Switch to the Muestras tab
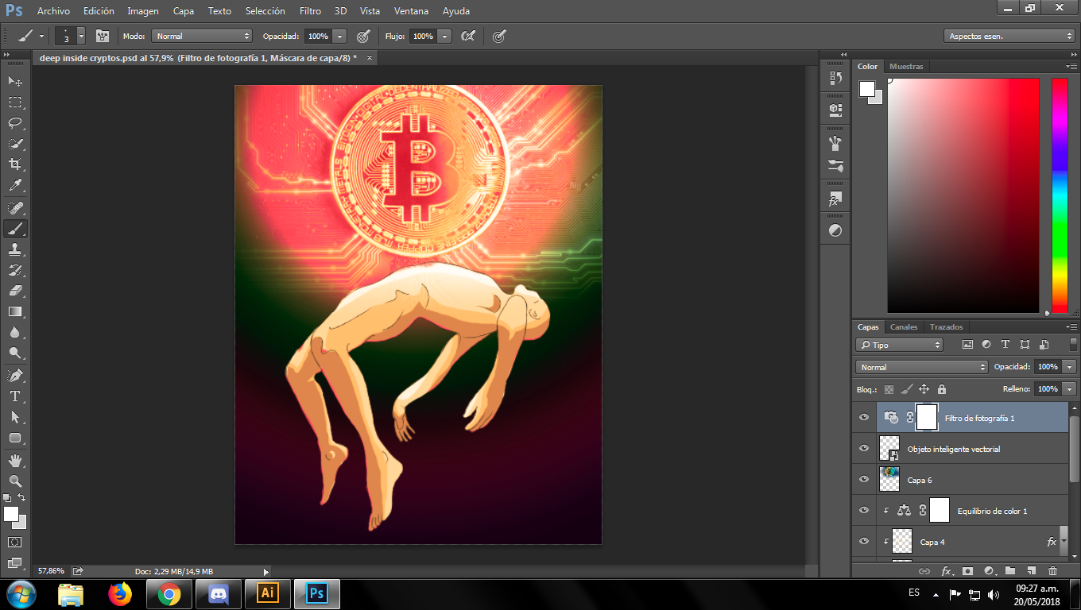1081x610 pixels. point(906,67)
